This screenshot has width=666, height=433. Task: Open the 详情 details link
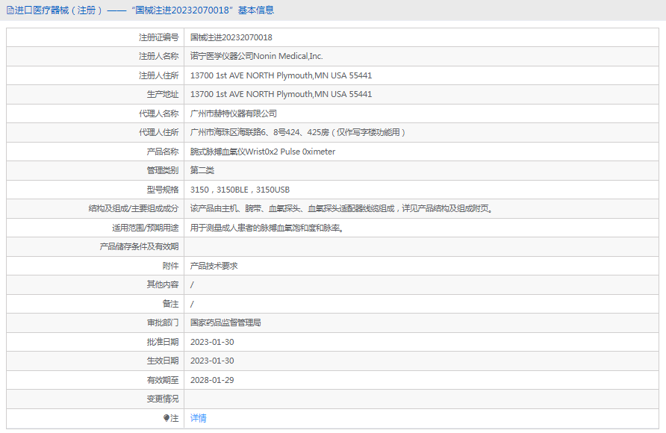point(199,418)
